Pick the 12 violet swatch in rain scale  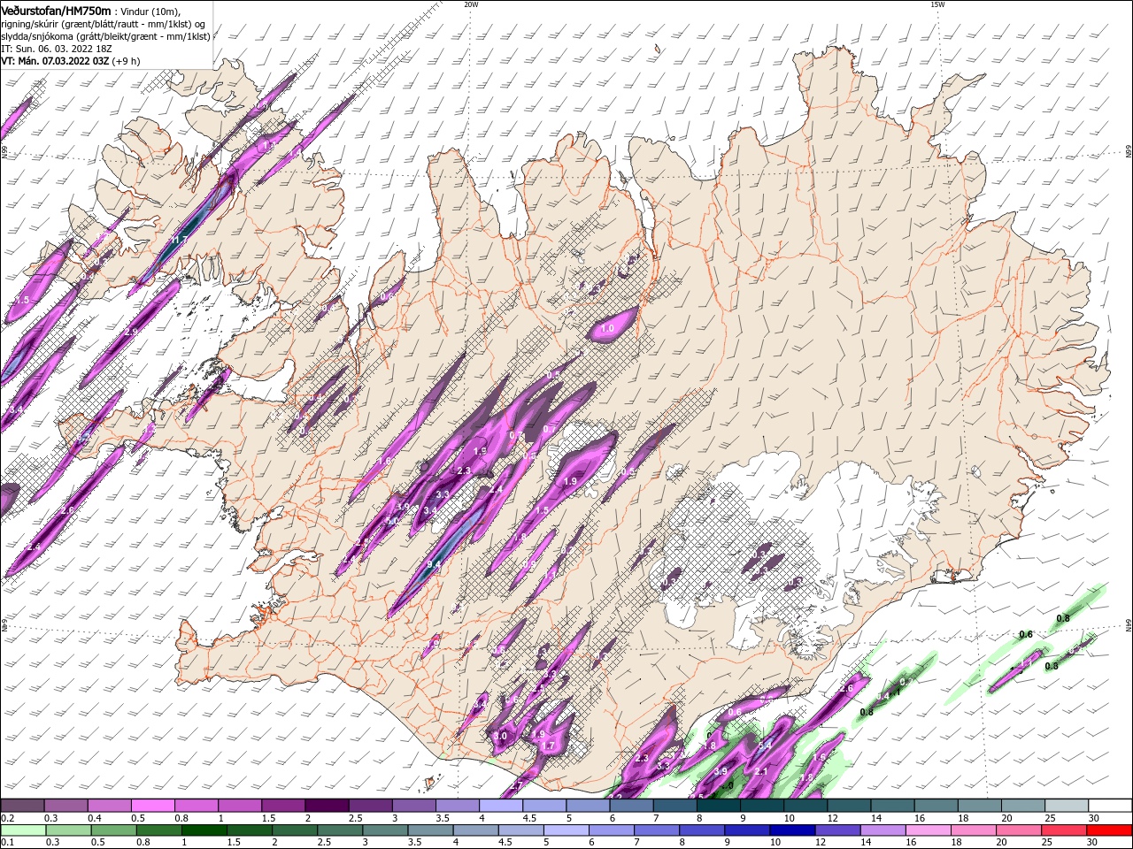point(836,830)
